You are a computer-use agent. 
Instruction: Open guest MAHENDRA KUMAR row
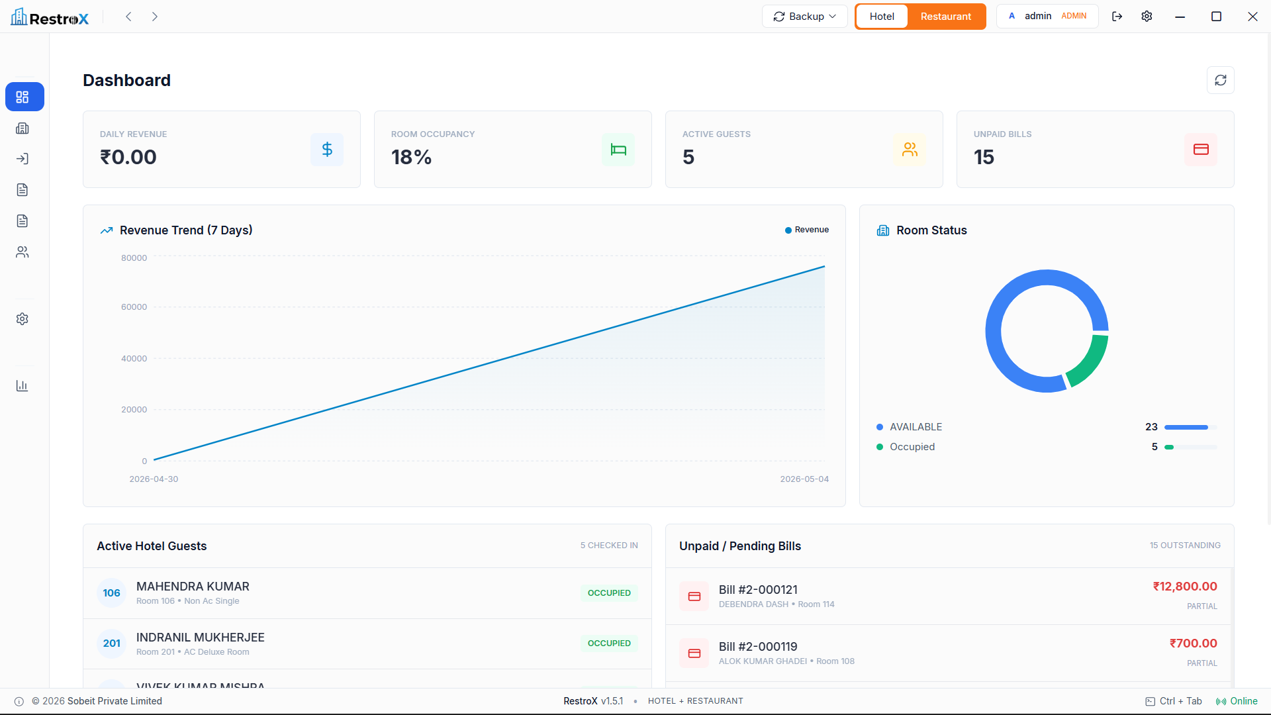pyautogui.click(x=367, y=593)
